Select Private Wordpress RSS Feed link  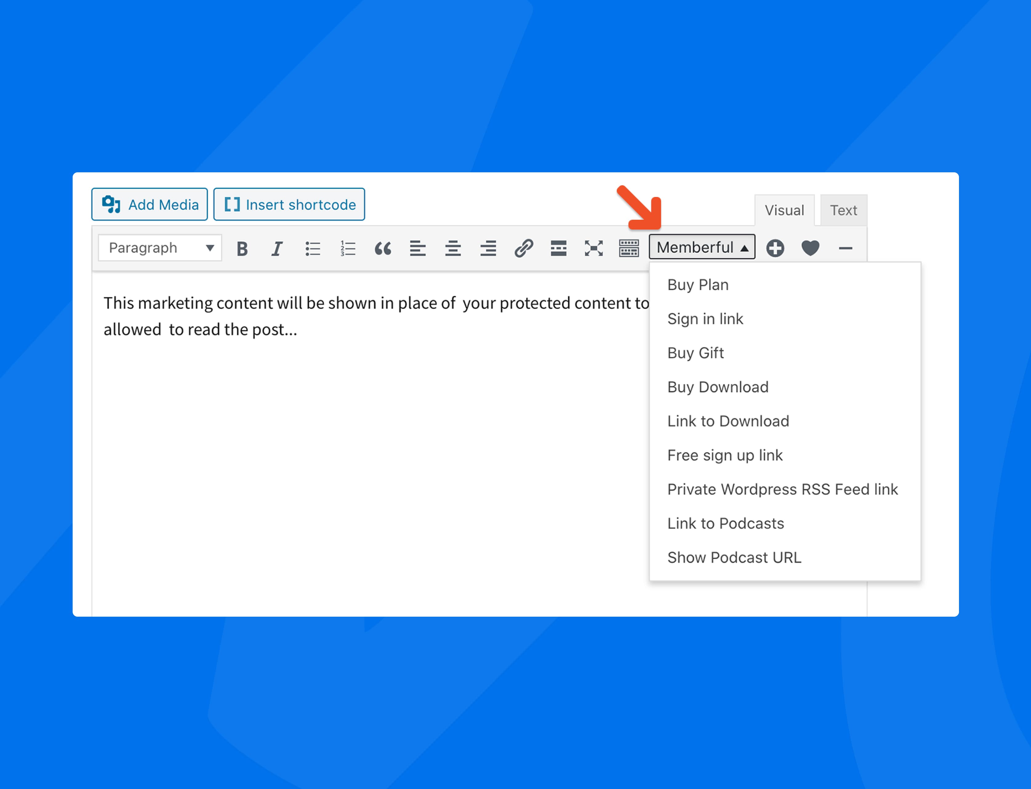coord(782,489)
